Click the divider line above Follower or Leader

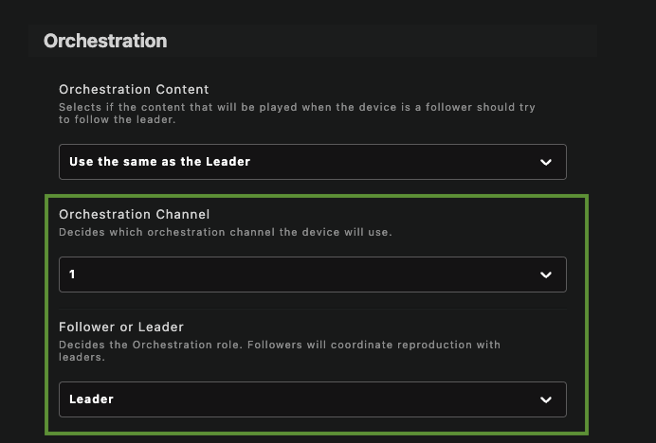313,309
